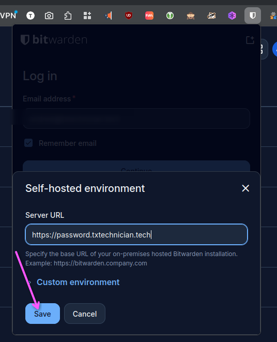
Task: Open the purple hexagon snowflake extension
Action: [232, 16]
